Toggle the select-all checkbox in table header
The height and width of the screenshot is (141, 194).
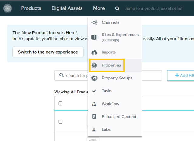(60, 103)
